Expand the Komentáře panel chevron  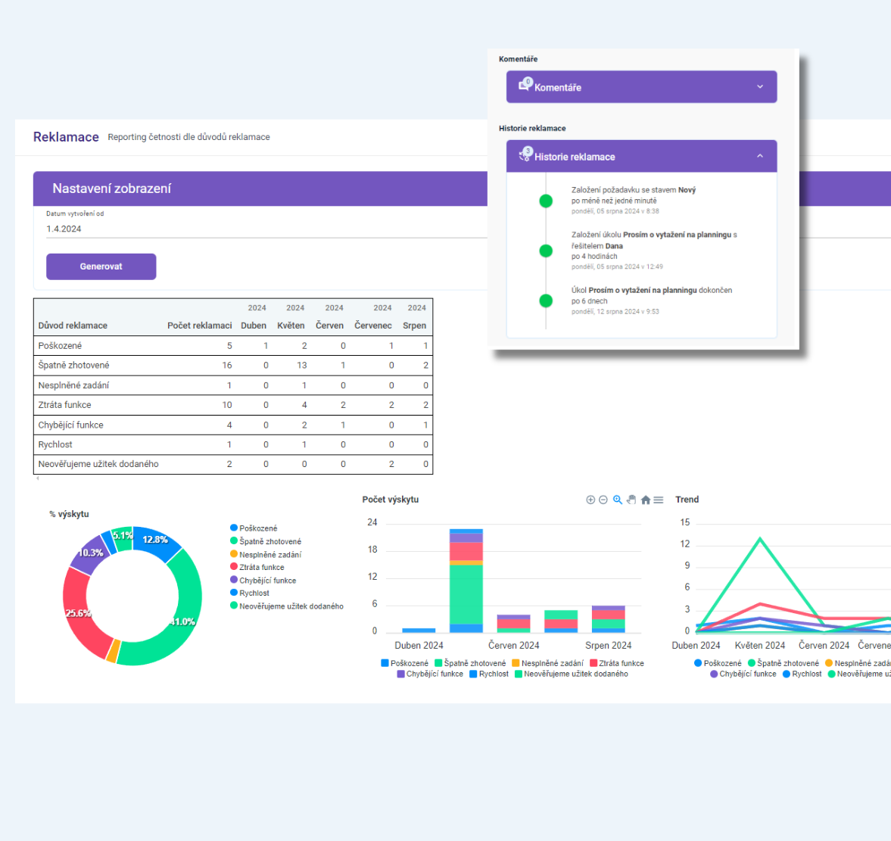(x=760, y=87)
